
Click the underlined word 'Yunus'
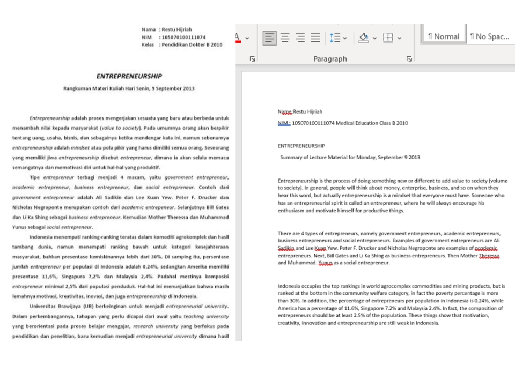[326, 263]
